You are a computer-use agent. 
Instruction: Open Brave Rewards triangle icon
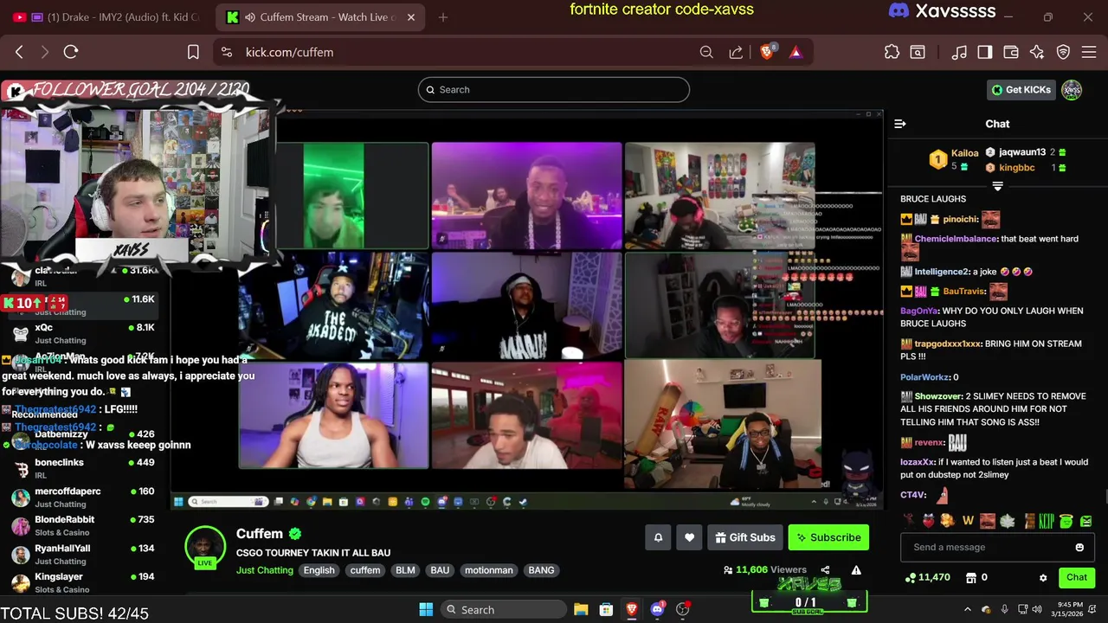[x=796, y=52]
